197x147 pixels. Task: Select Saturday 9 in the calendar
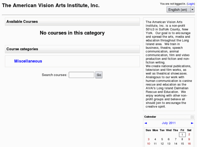189,139
